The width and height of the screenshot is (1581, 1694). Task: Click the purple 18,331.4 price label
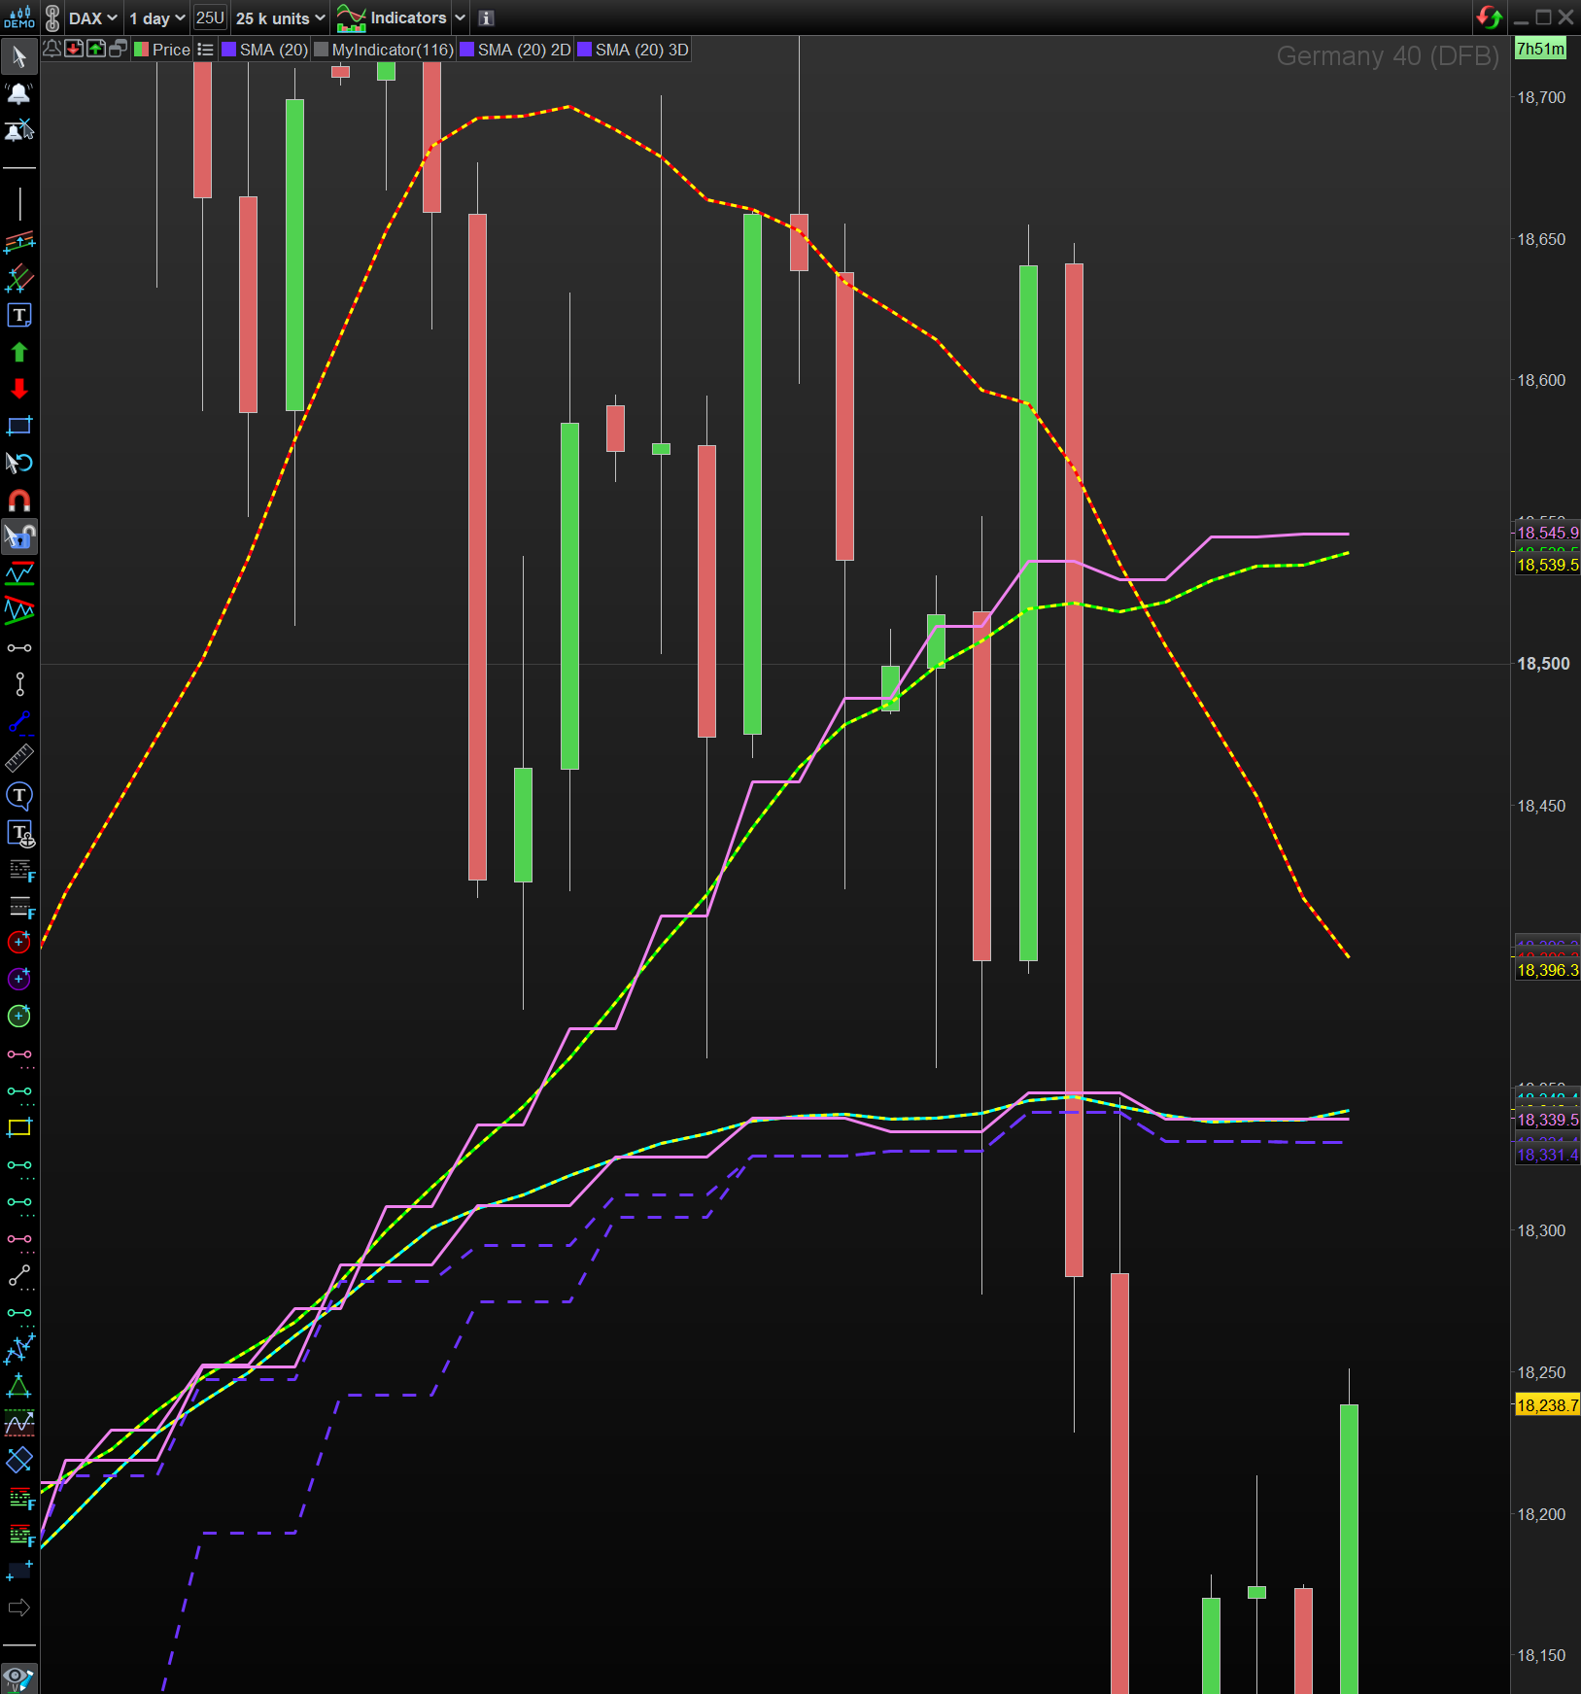coord(1548,1155)
